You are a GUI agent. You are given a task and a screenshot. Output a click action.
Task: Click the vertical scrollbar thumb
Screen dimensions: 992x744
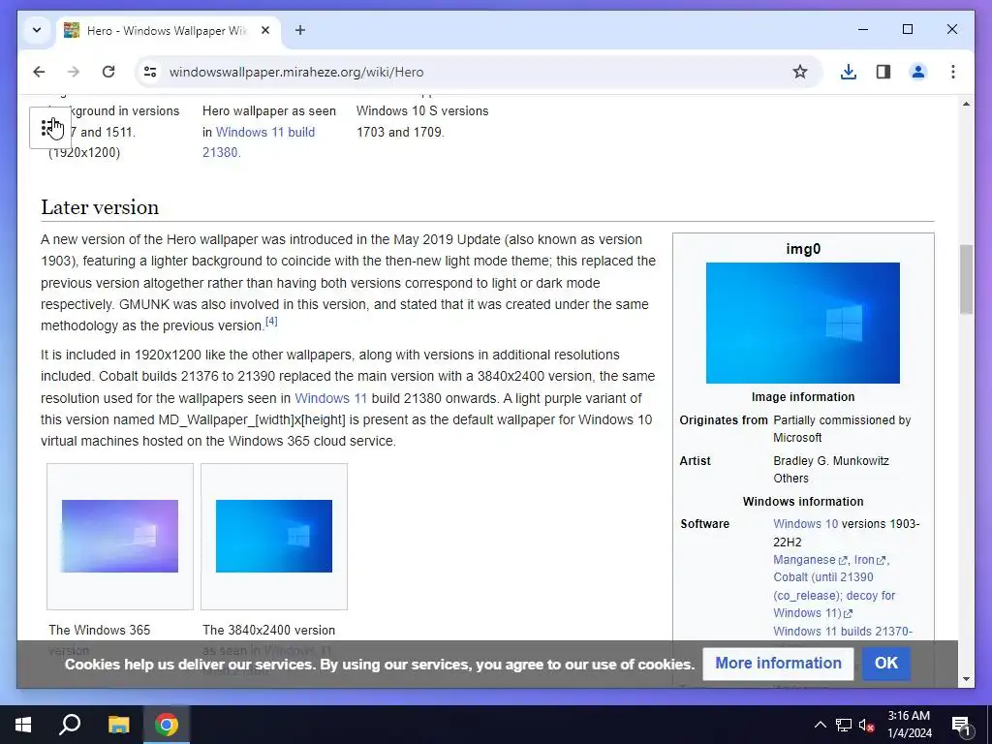(x=966, y=279)
